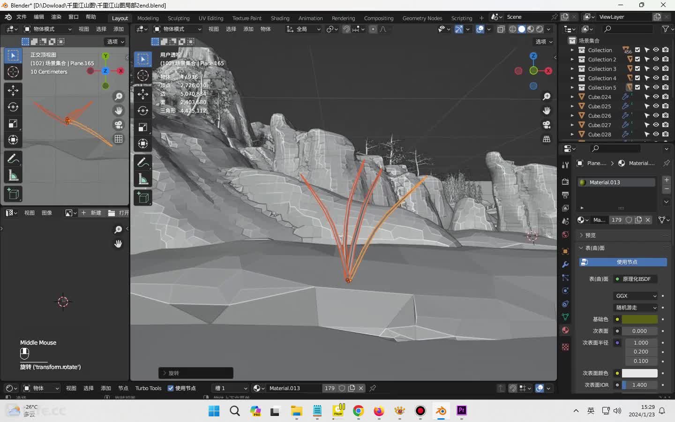Toggle the 使用节点 checkbox in shader editor

click(171, 388)
